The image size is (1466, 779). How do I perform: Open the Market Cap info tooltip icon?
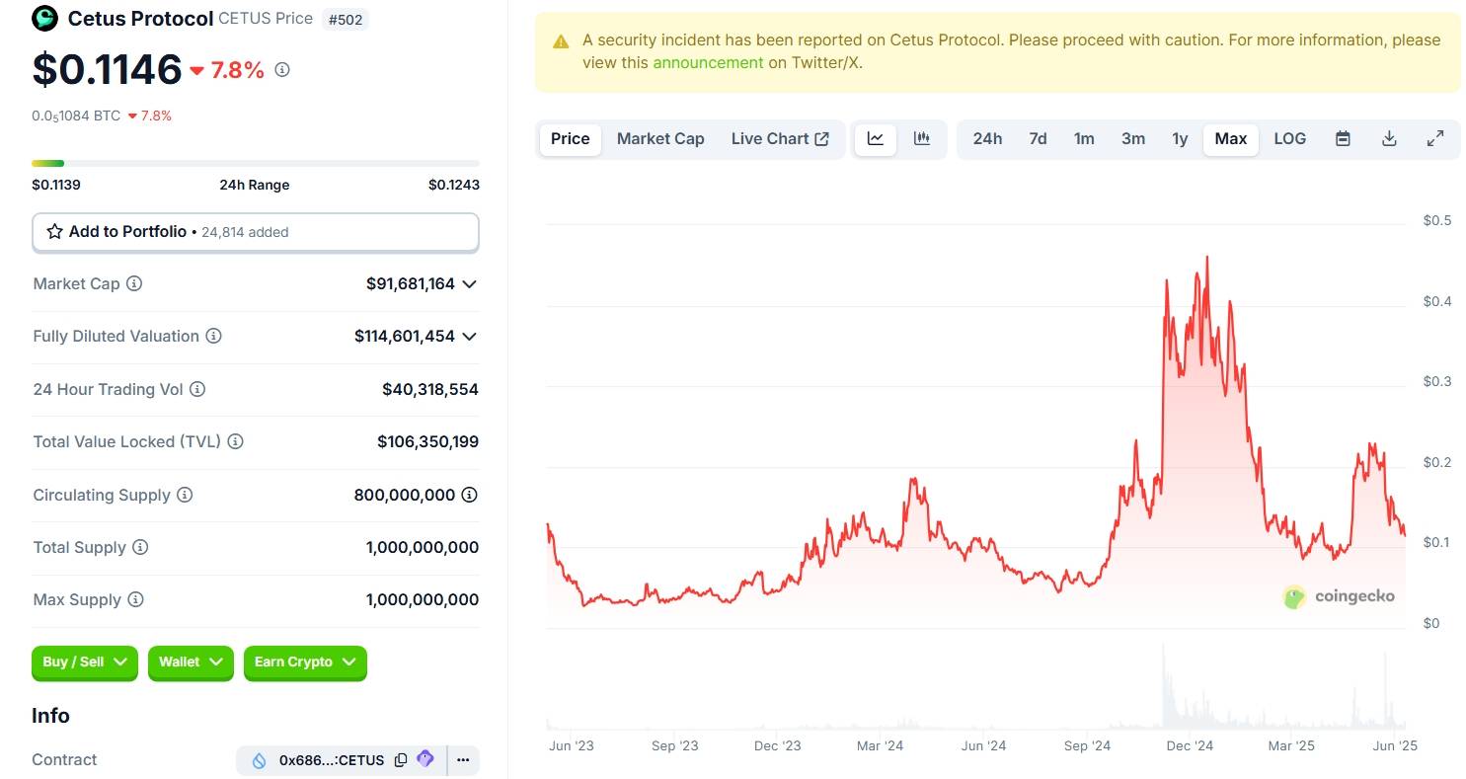pos(134,283)
